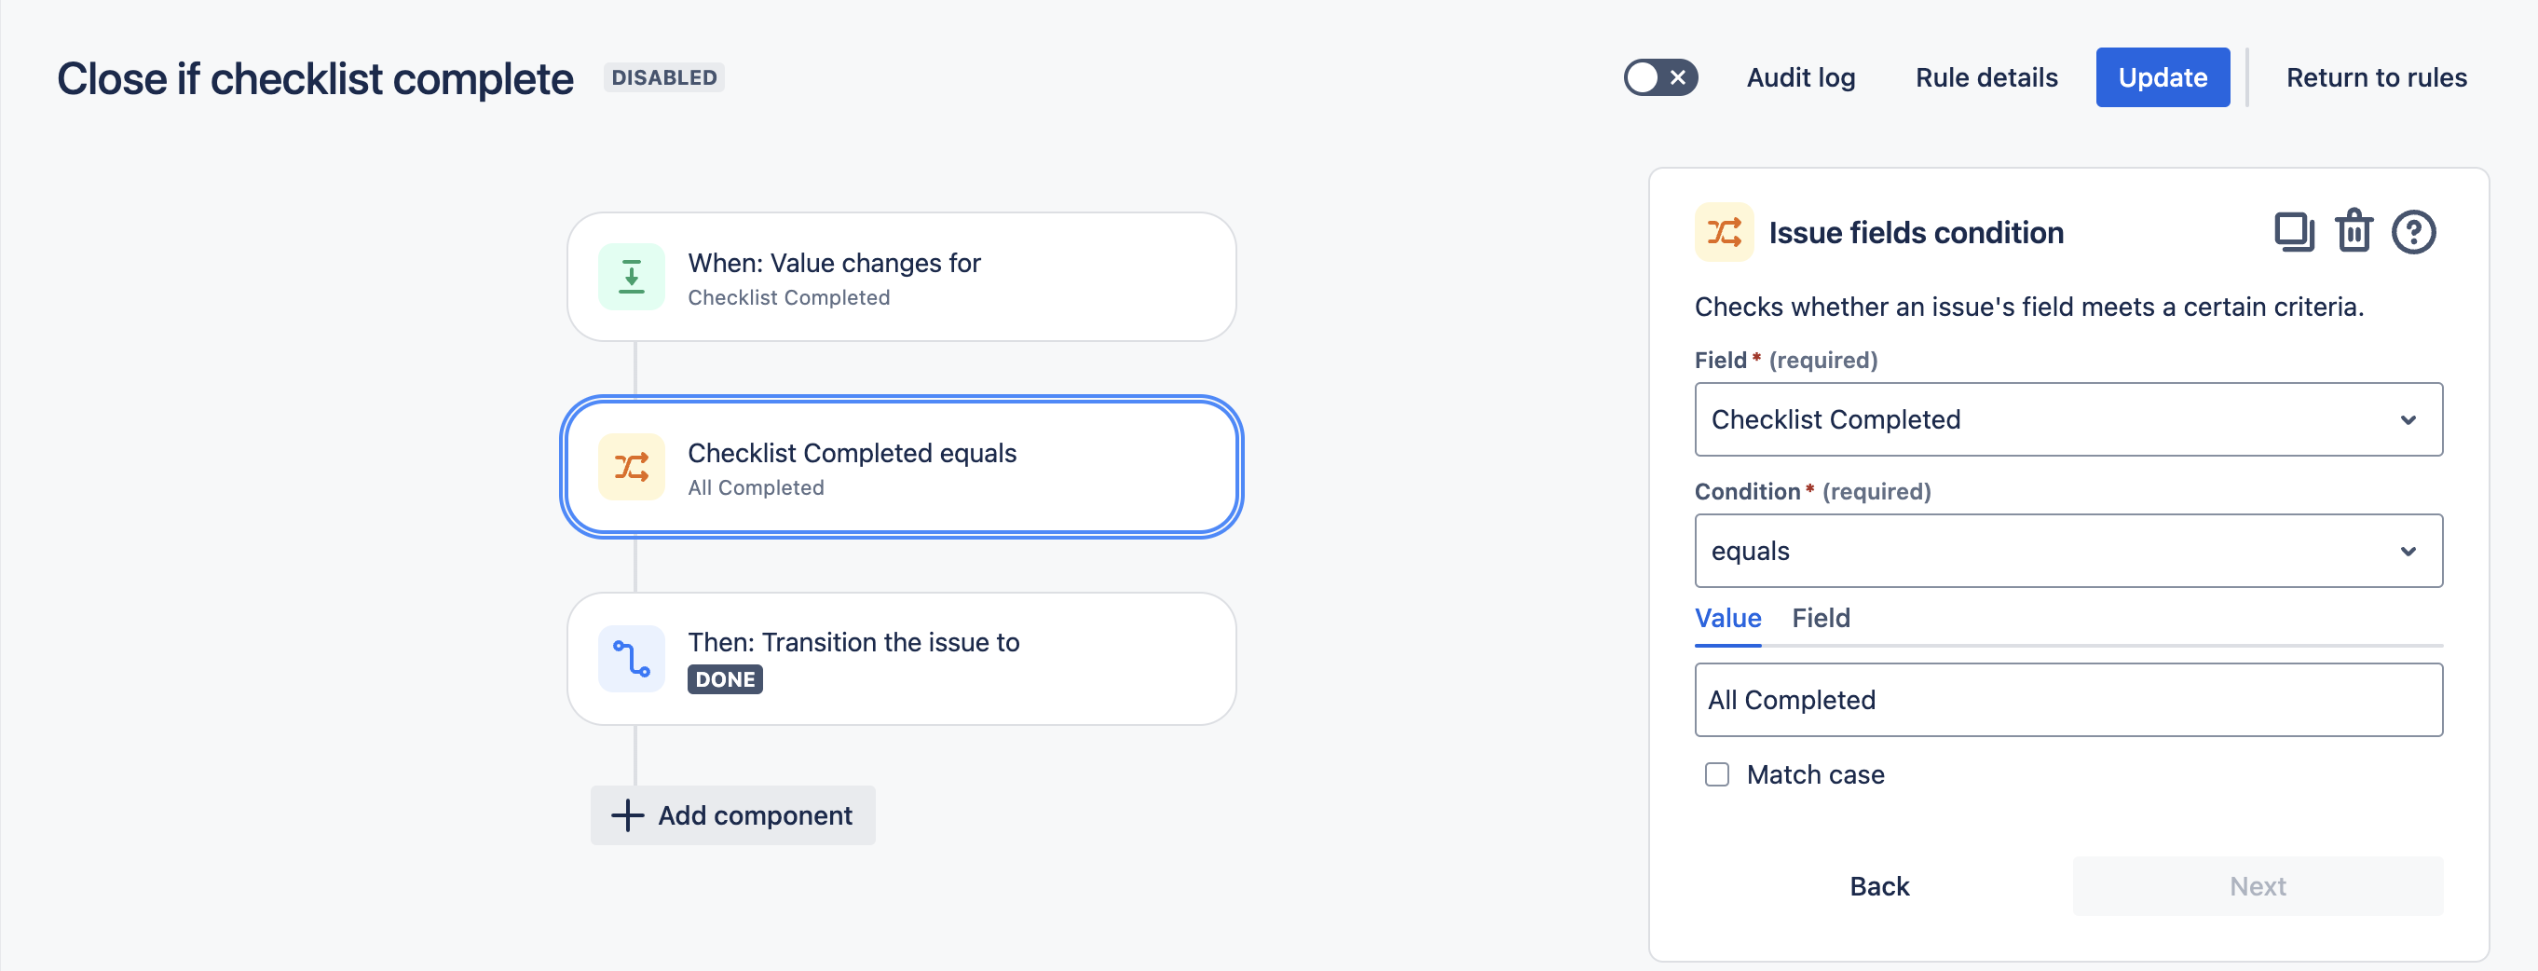Click the green trigger icon on the When step

pyautogui.click(x=632, y=277)
